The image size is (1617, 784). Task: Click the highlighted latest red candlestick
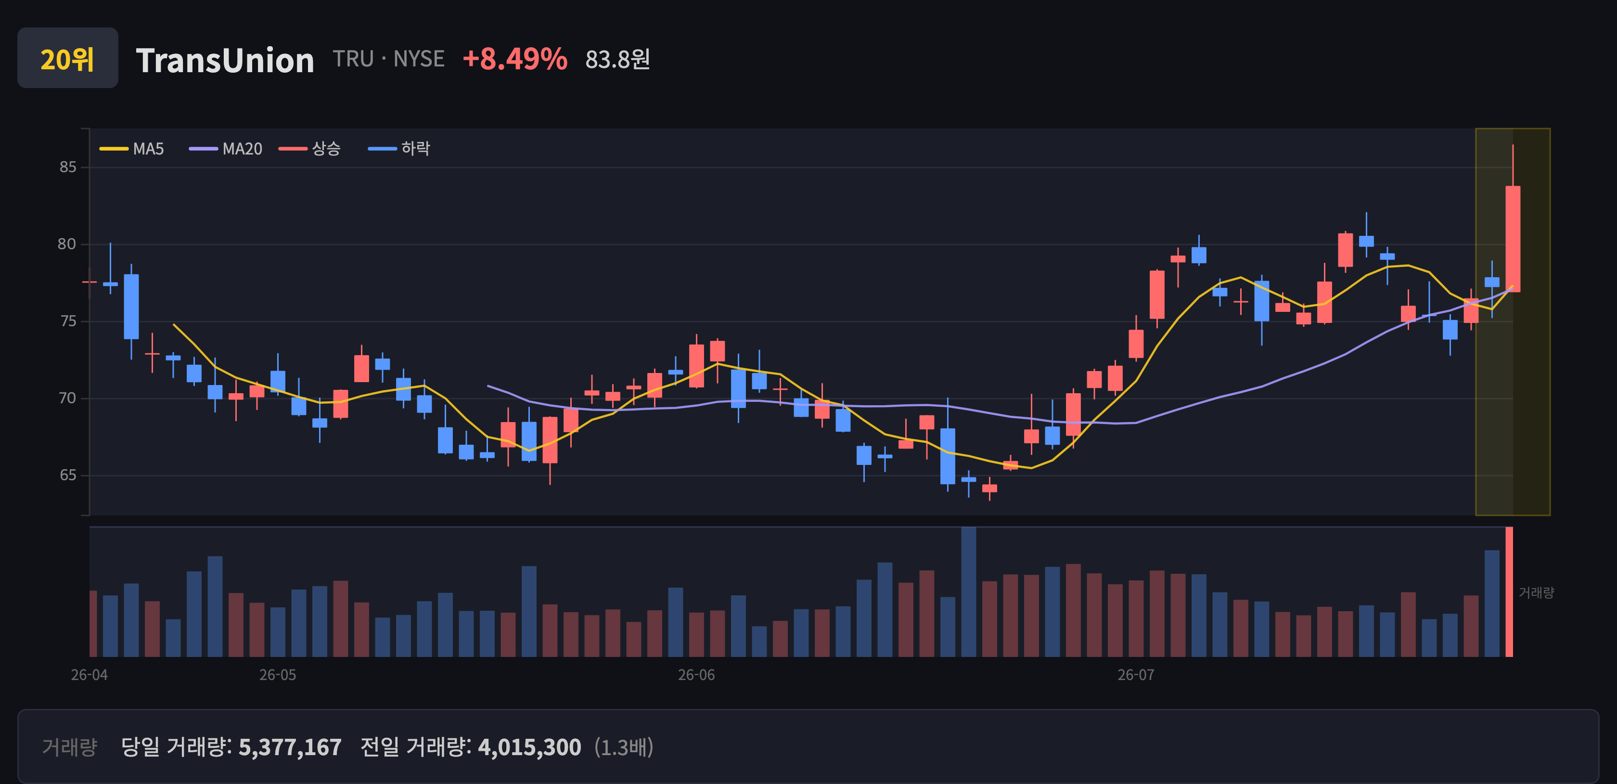pos(1513,239)
